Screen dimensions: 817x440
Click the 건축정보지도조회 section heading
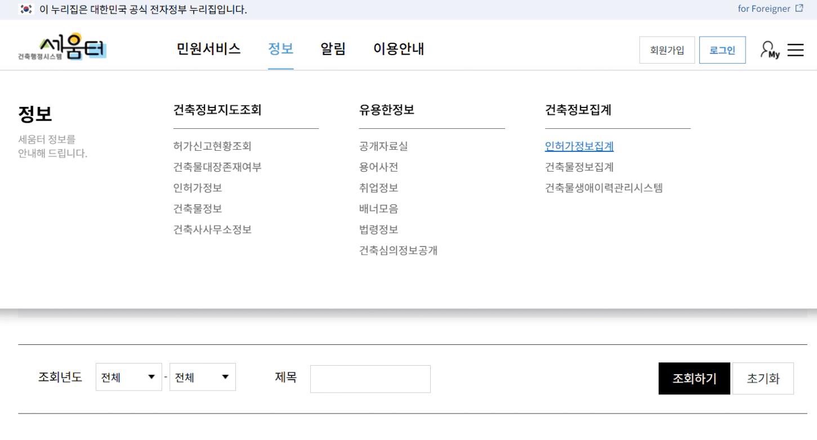pos(217,110)
